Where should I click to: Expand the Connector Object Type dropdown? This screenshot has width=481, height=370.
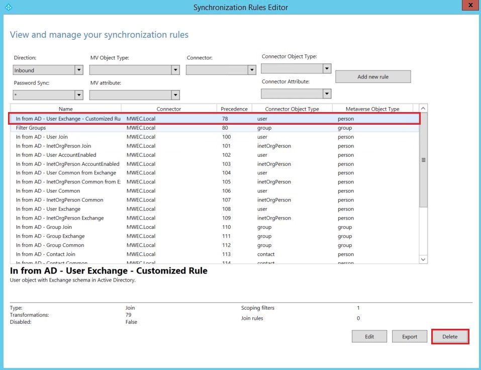tap(327, 68)
